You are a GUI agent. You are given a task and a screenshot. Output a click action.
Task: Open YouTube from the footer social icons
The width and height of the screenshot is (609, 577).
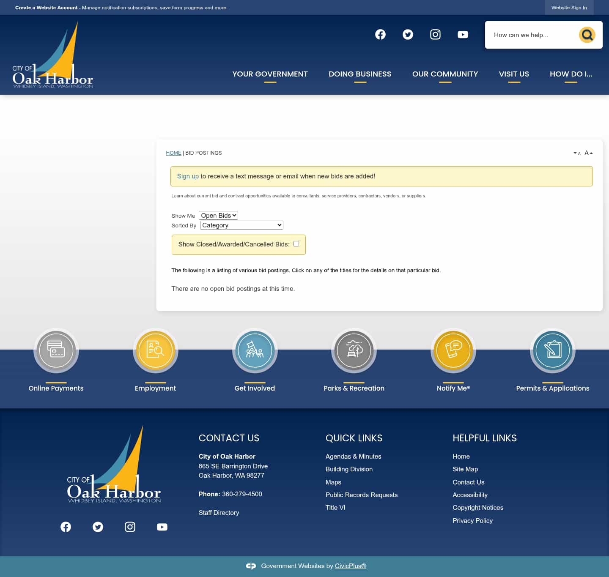click(162, 527)
